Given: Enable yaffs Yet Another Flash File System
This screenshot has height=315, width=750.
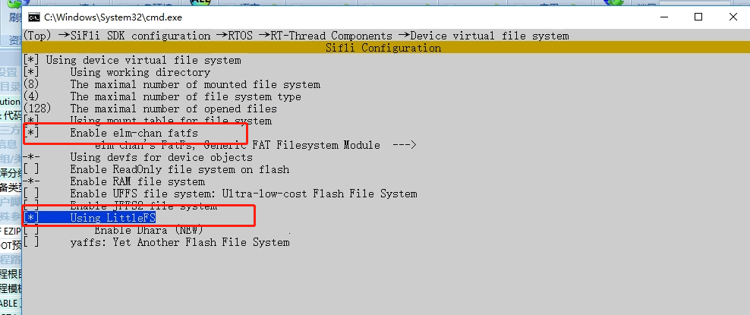Looking at the screenshot, I should (x=156, y=242).
